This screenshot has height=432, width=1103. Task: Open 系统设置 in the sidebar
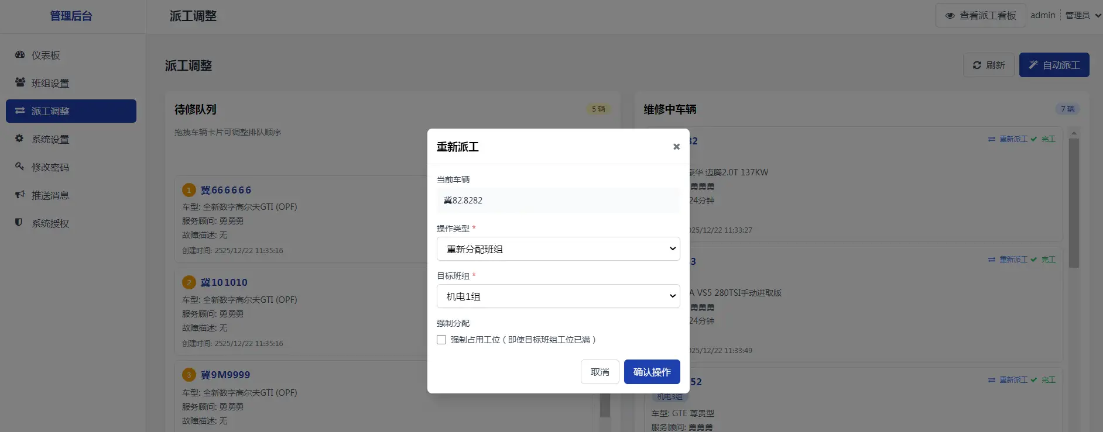[71, 139]
